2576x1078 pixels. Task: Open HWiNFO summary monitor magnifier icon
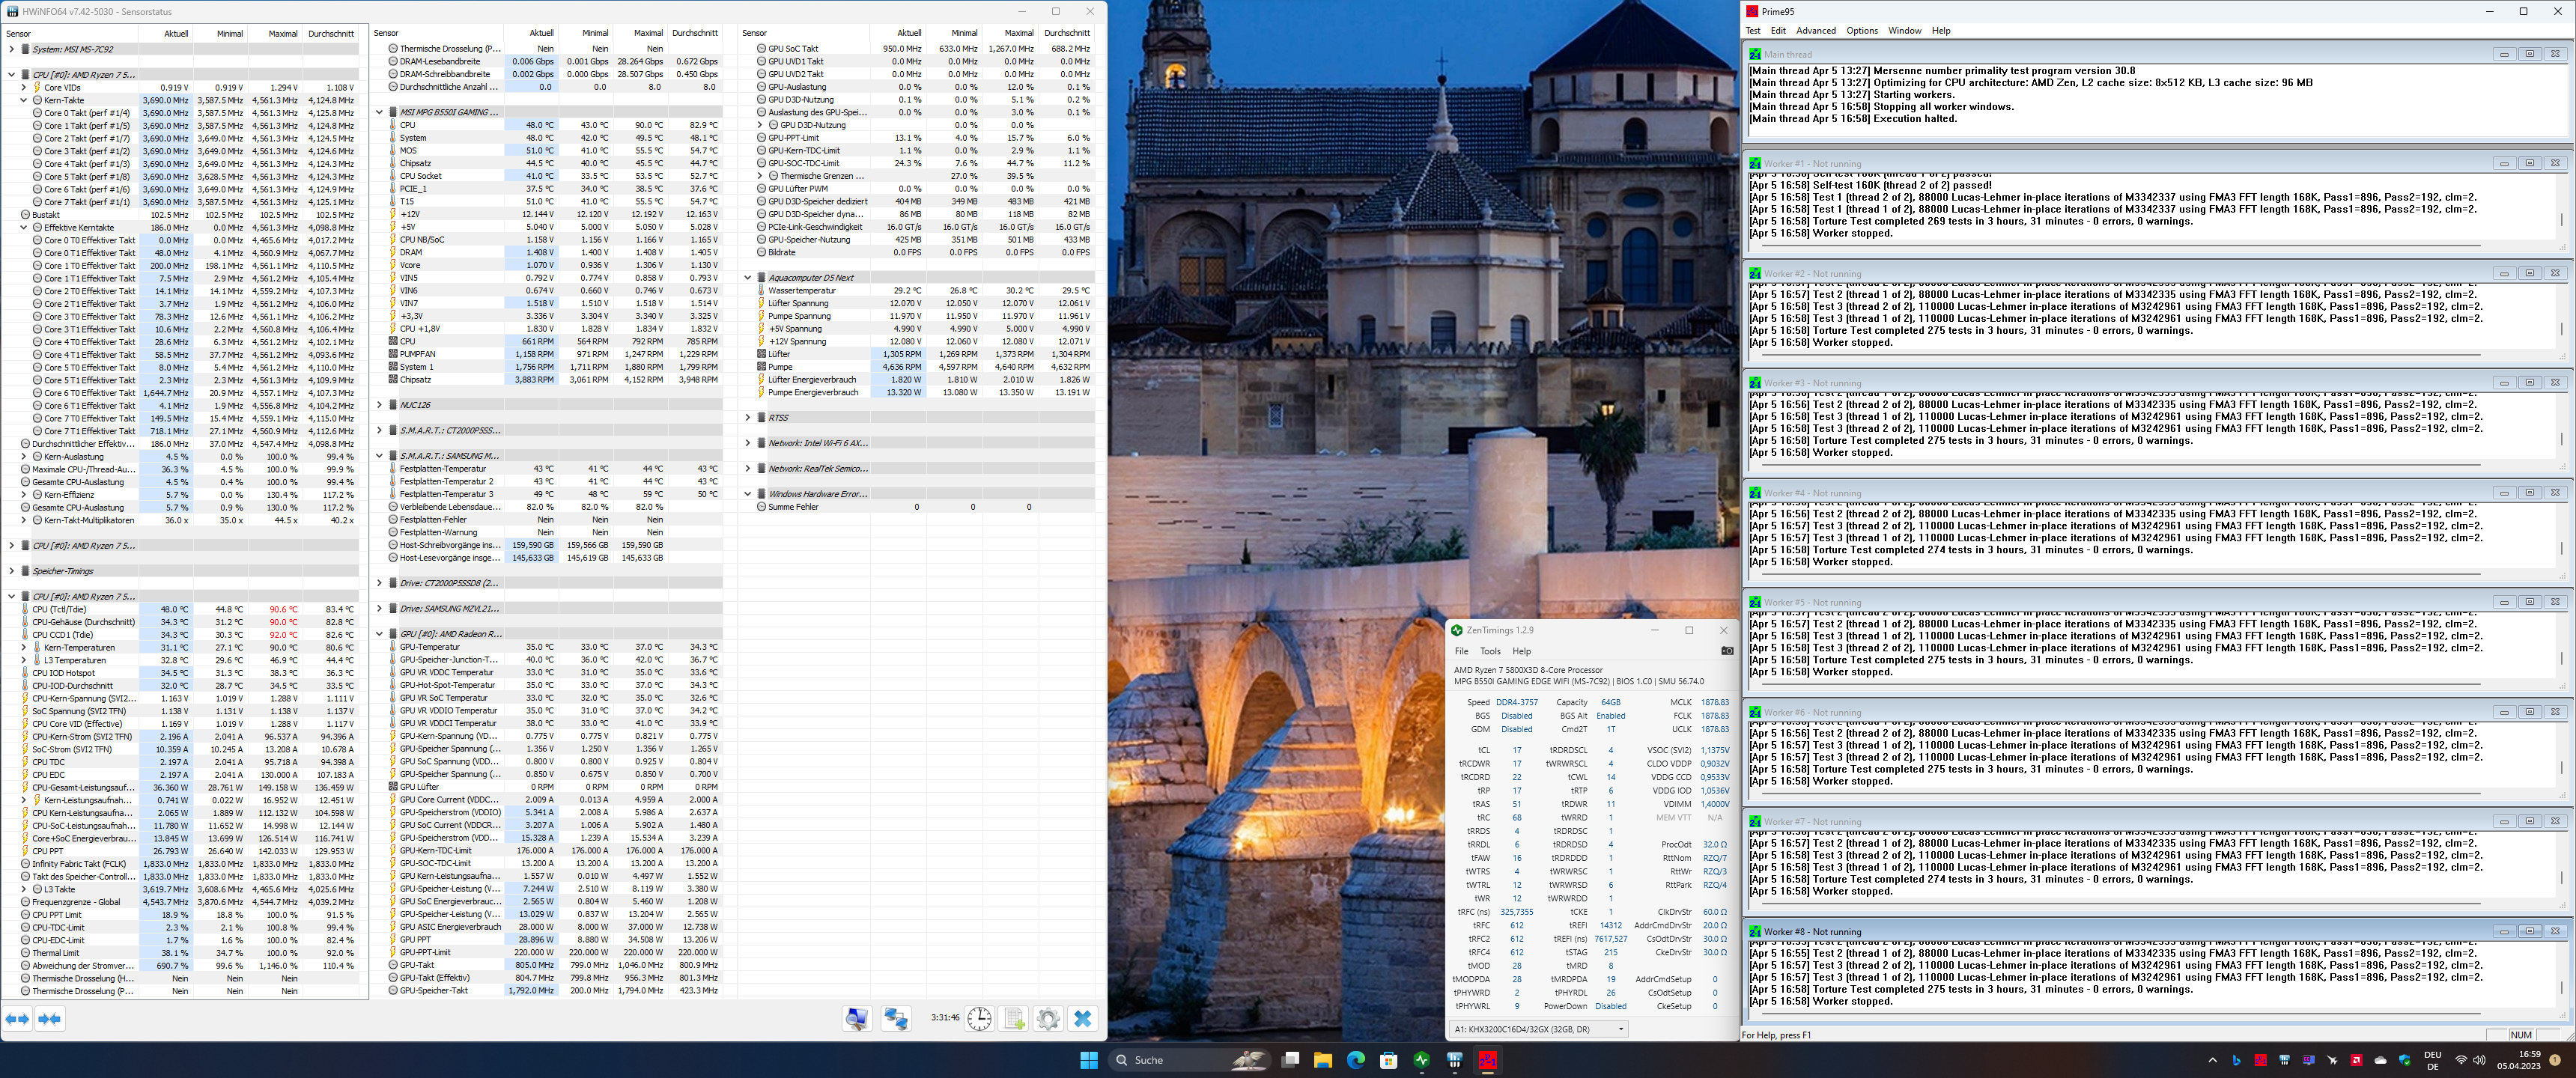(x=857, y=1018)
